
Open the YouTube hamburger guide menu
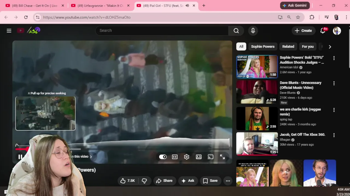(x=9, y=30)
